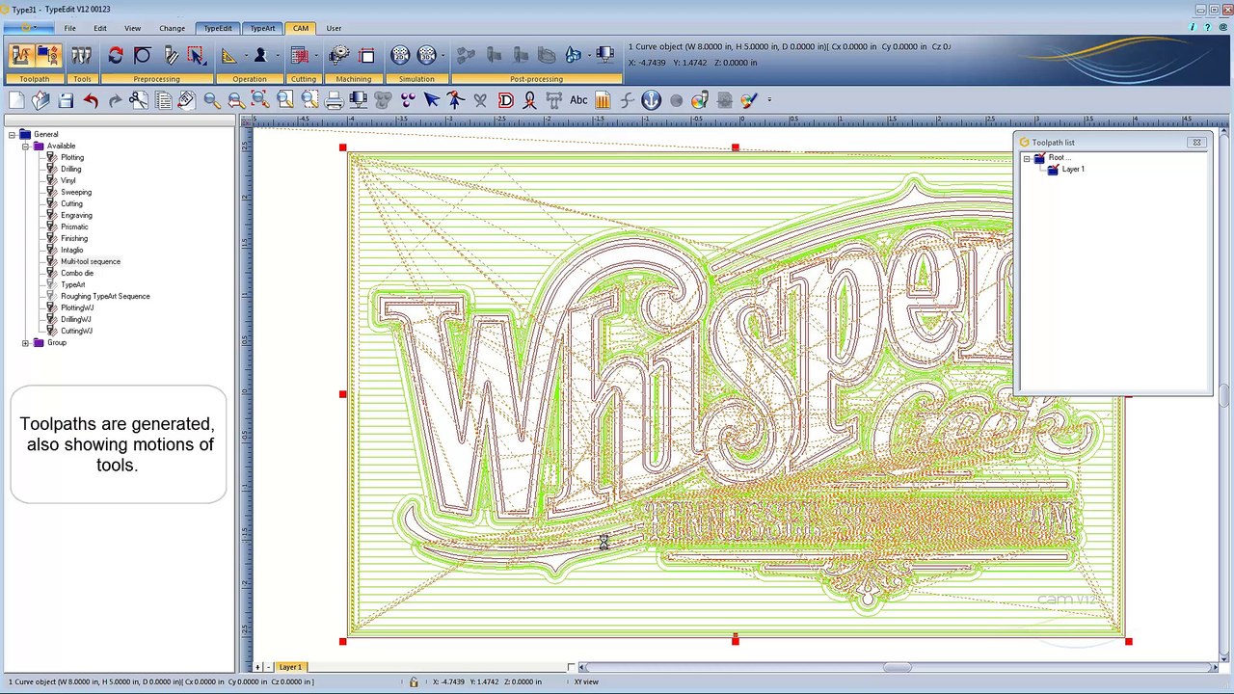
Task: Click the horizontal scrollbar thumb
Action: 897,667
